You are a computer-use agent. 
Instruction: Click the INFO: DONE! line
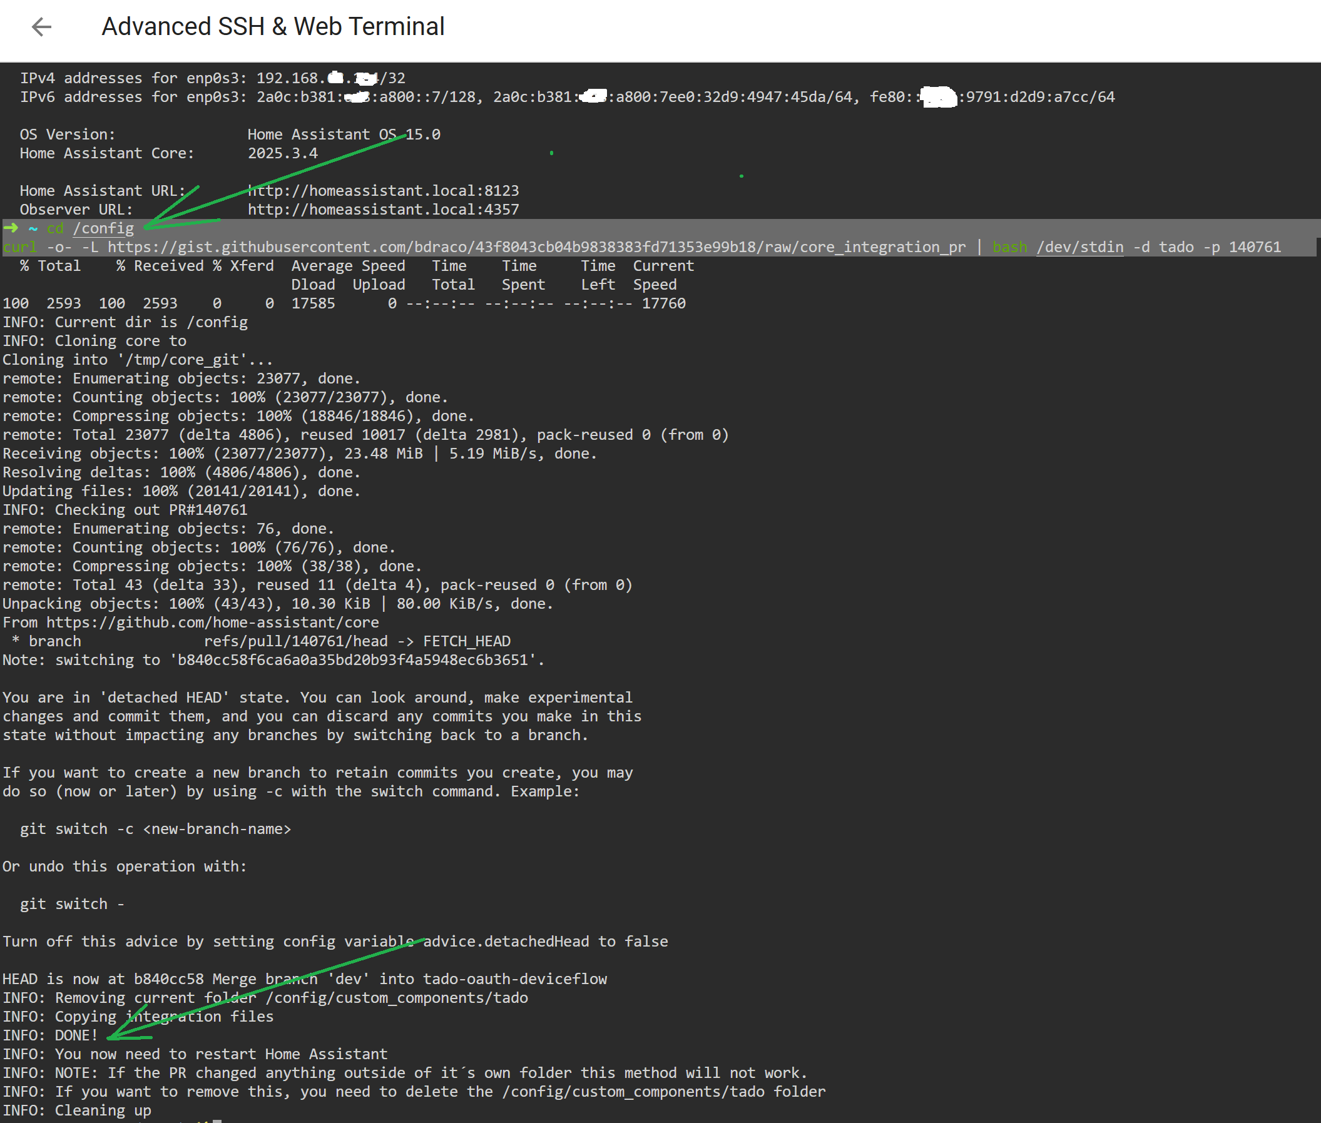[x=50, y=1036]
